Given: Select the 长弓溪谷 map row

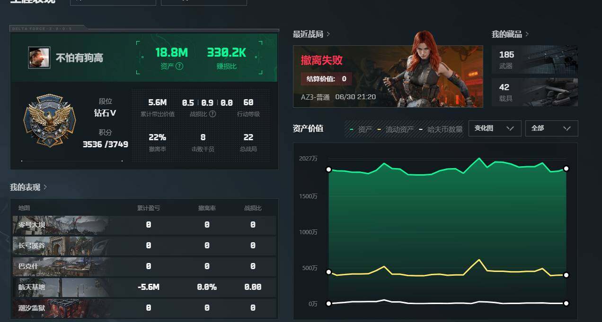Looking at the screenshot, I should [144, 246].
